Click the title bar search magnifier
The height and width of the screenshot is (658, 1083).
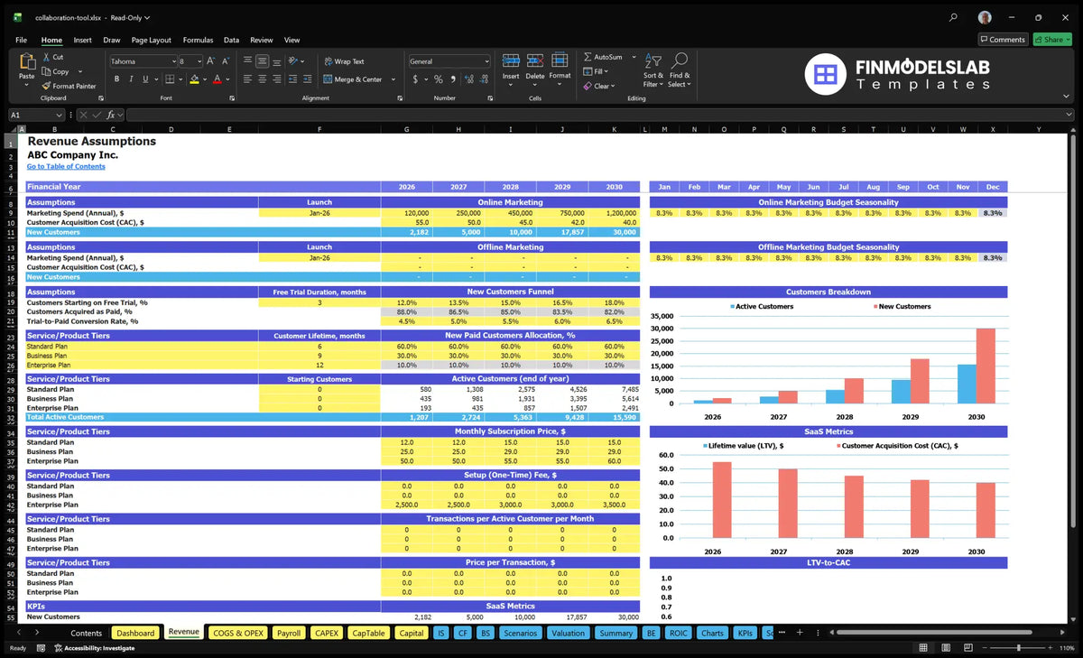pyautogui.click(x=953, y=17)
